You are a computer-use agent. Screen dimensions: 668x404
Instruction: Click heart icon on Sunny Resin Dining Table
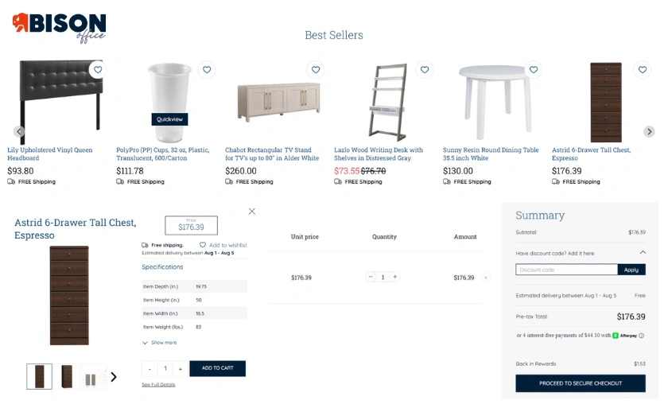click(x=534, y=70)
